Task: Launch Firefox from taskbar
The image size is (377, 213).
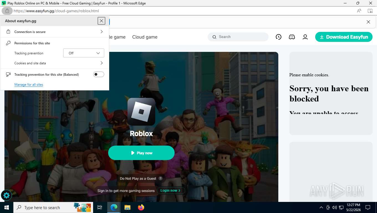Action: pos(141,207)
